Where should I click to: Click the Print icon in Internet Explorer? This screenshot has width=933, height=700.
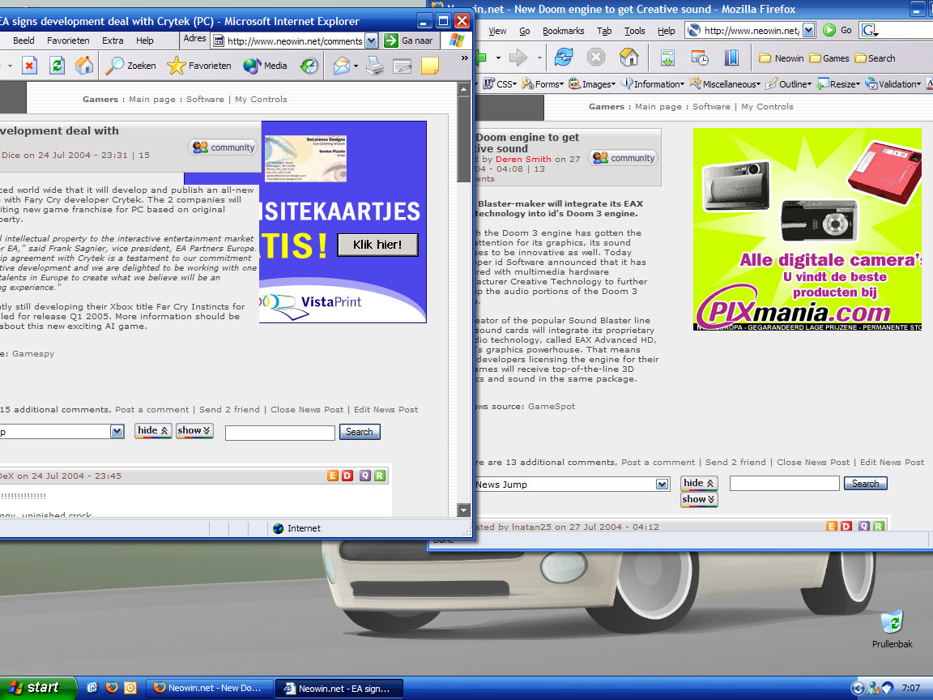(375, 66)
